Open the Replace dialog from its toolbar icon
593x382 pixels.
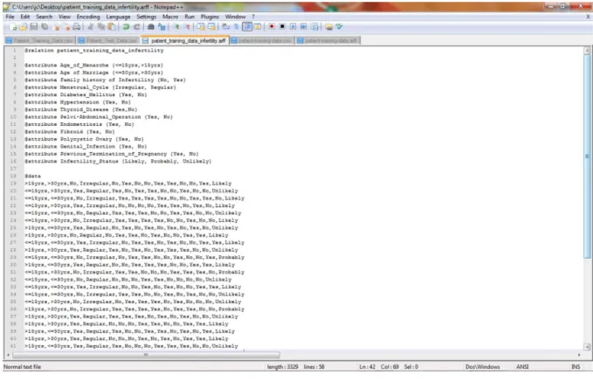[162, 27]
